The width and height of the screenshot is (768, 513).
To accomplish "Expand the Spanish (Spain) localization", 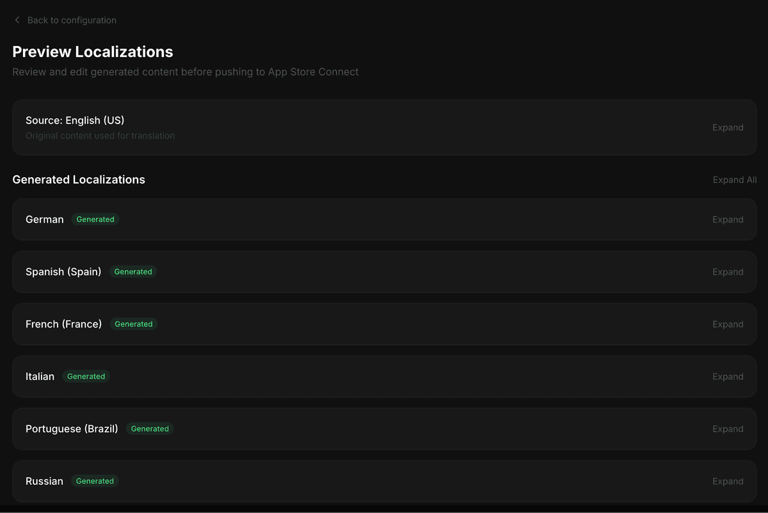I will coord(728,272).
